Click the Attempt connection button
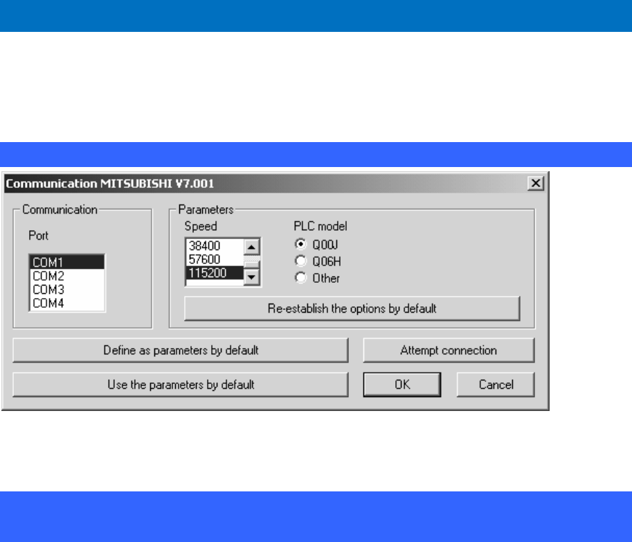632x542 pixels. (449, 350)
